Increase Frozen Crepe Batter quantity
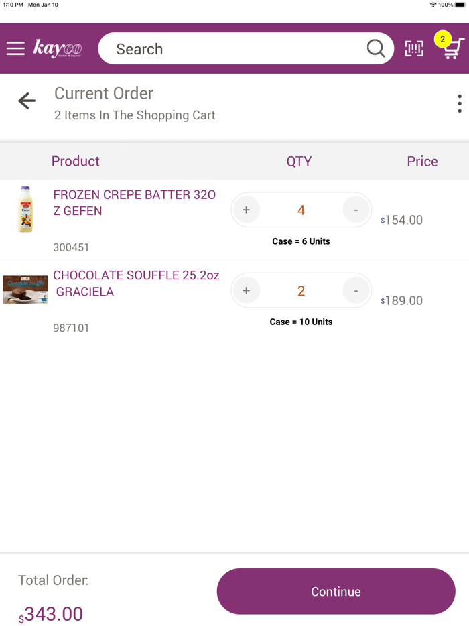This screenshot has width=469, height=626. click(x=247, y=210)
